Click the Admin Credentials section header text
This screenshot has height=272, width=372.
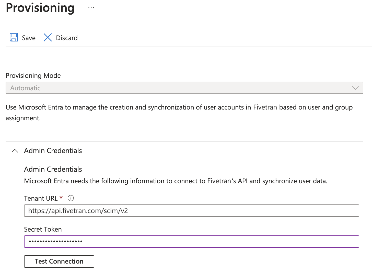53,150
